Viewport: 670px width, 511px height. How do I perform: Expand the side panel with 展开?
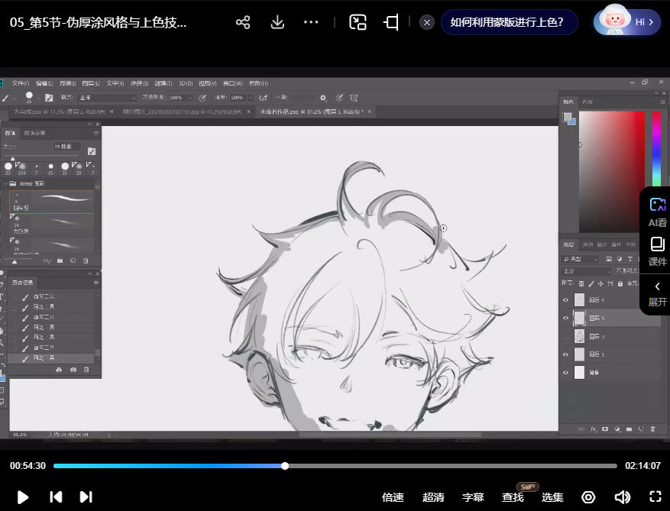point(657,293)
